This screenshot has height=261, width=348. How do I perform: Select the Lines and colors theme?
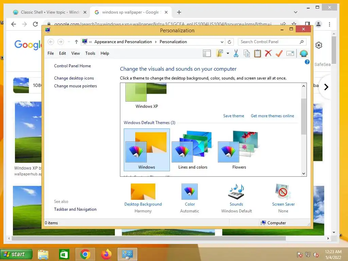[x=193, y=150]
